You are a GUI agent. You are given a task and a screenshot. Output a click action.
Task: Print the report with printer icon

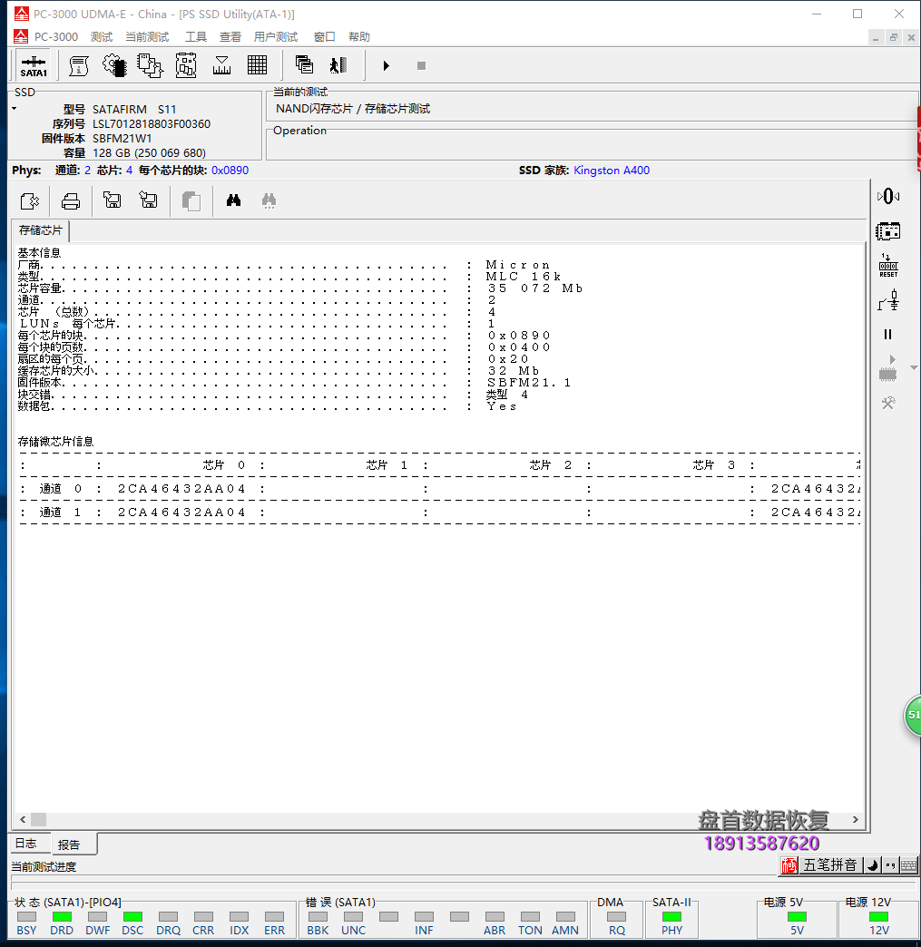pyautogui.click(x=71, y=200)
